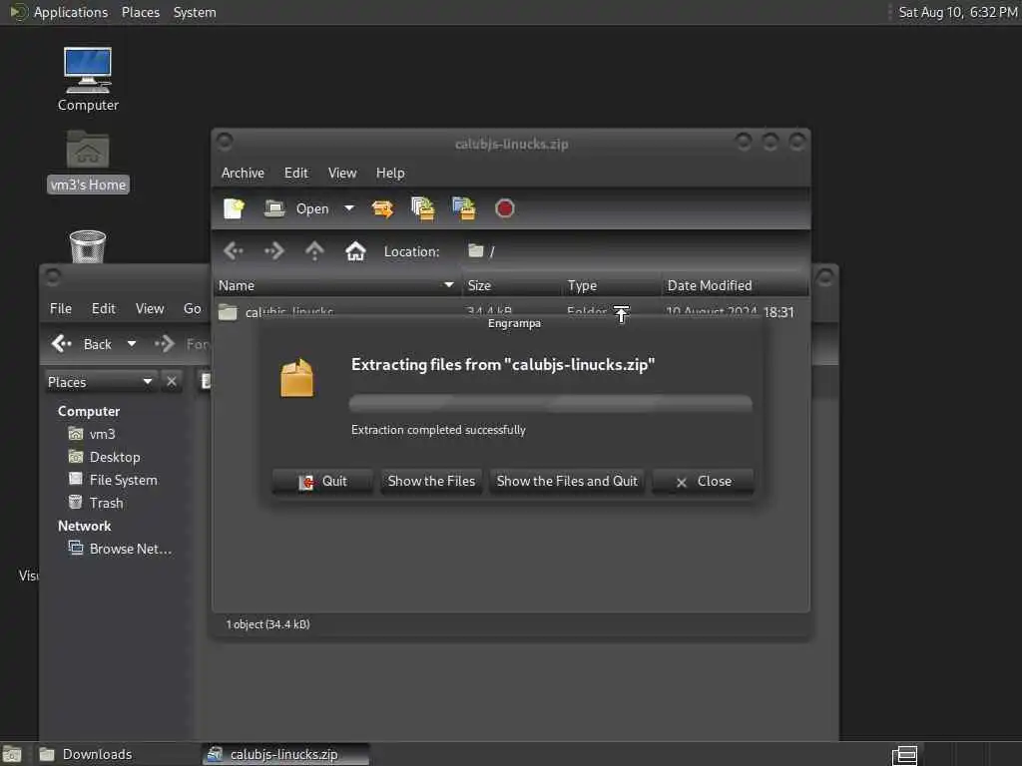This screenshot has width=1022, height=766.
Task: Click the Quit button in extraction dialog
Action: 322,482
